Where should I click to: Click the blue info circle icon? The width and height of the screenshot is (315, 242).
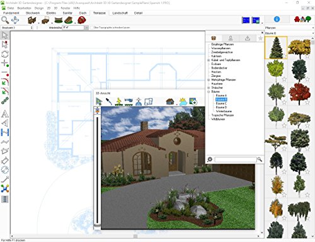(277, 19)
